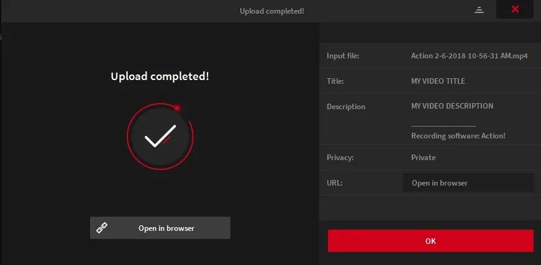Click the Recording software: Action! line
Image resolution: width=541 pixels, height=265 pixels.
point(458,136)
